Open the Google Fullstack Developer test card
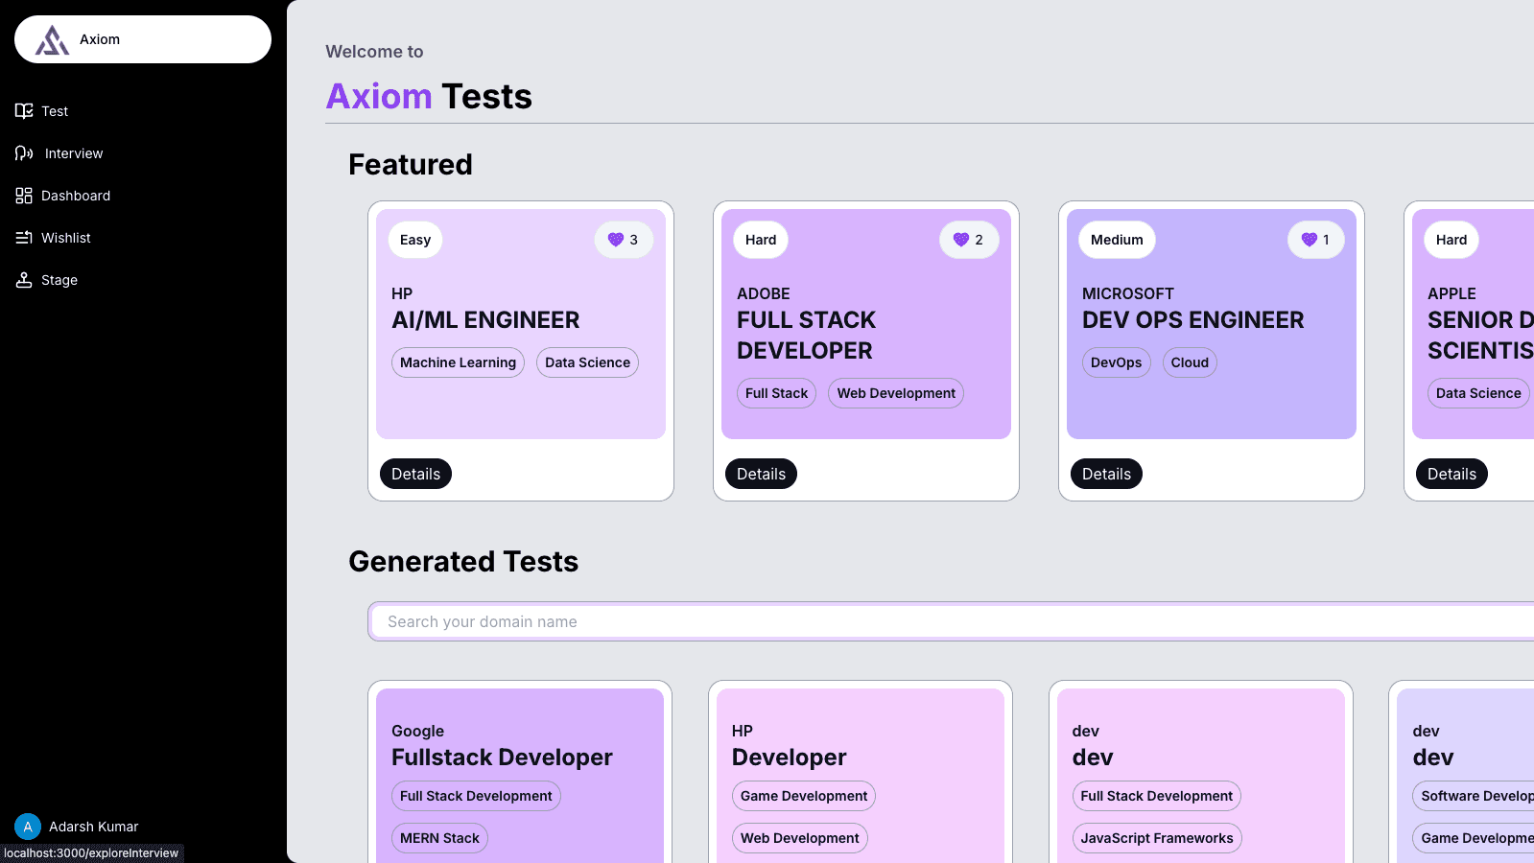The image size is (1534, 863). 502,757
